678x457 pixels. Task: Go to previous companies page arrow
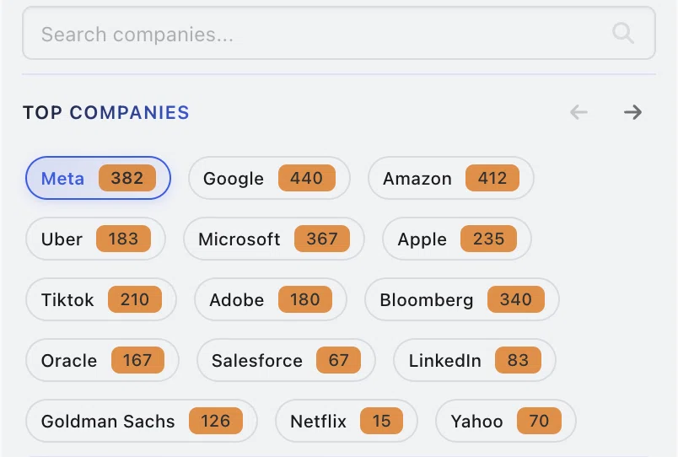pos(578,112)
